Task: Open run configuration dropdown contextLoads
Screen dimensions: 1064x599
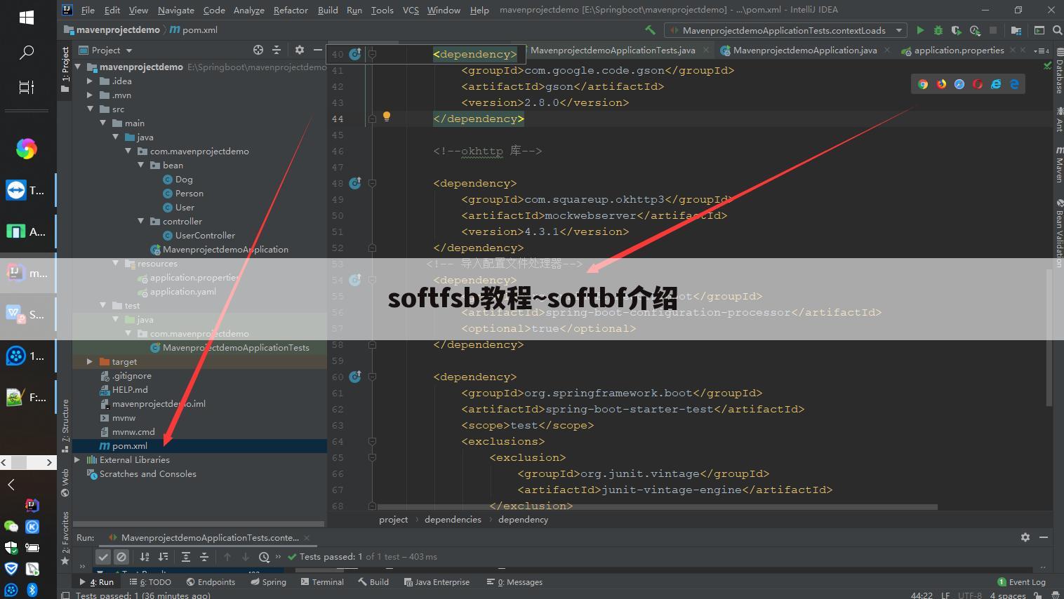Action: (786, 30)
